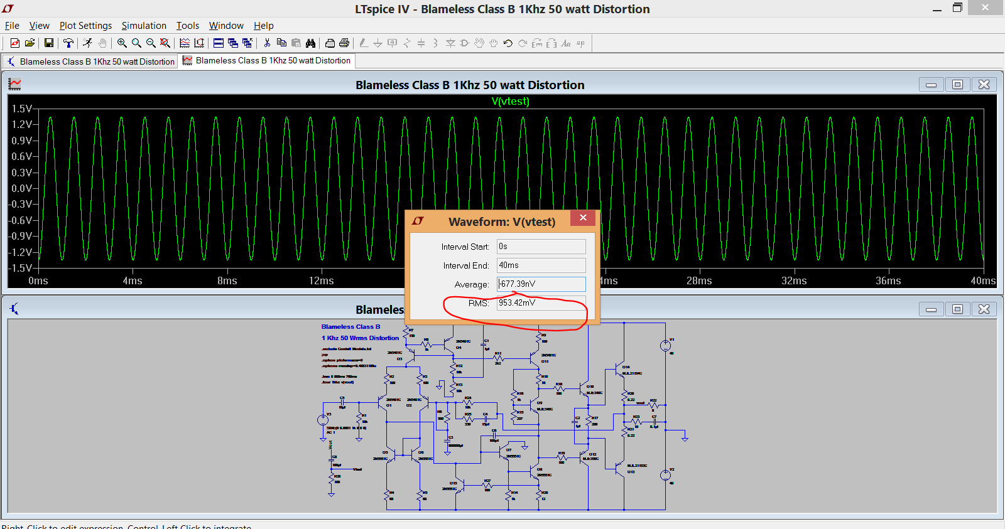Screen dimensions: 1005x529
Task: Click the LTspice app icon in title bar
Action: tap(8, 9)
